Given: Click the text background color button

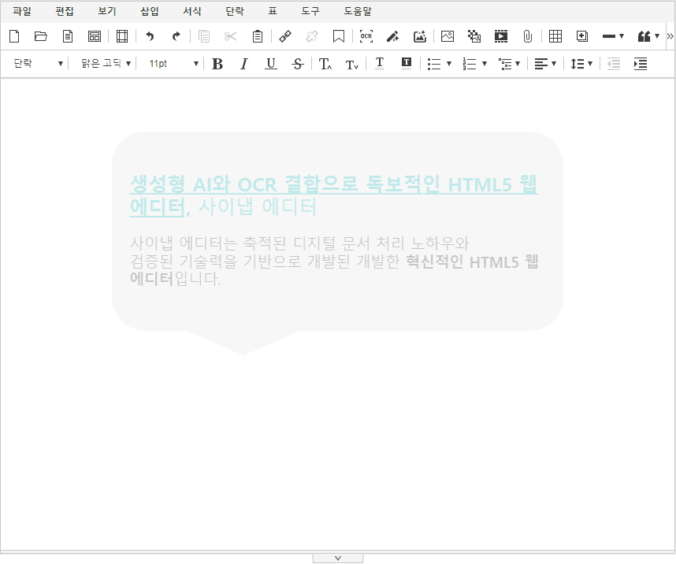Looking at the screenshot, I should pos(407,64).
